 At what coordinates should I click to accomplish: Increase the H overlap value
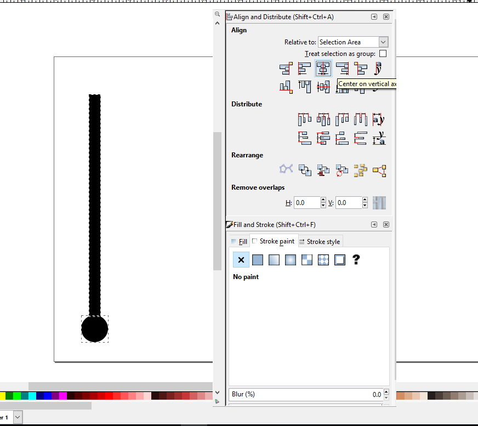pyautogui.click(x=323, y=200)
